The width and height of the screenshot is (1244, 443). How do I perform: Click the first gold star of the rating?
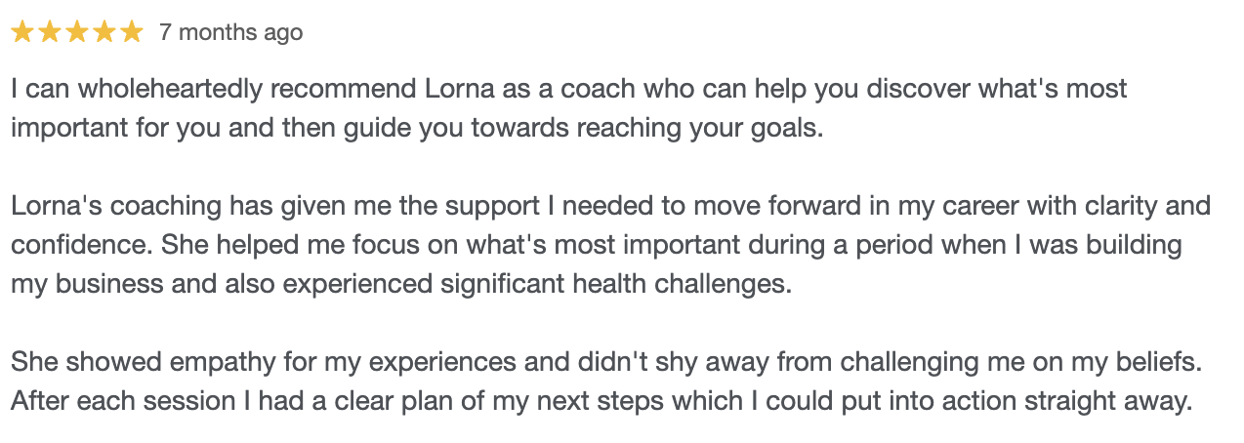22,33
